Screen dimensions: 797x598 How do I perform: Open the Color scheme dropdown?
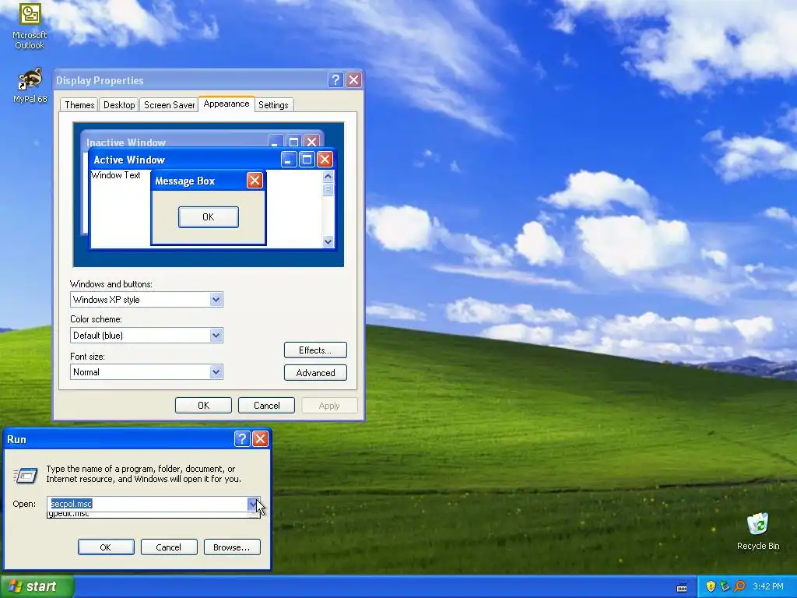pyautogui.click(x=216, y=335)
